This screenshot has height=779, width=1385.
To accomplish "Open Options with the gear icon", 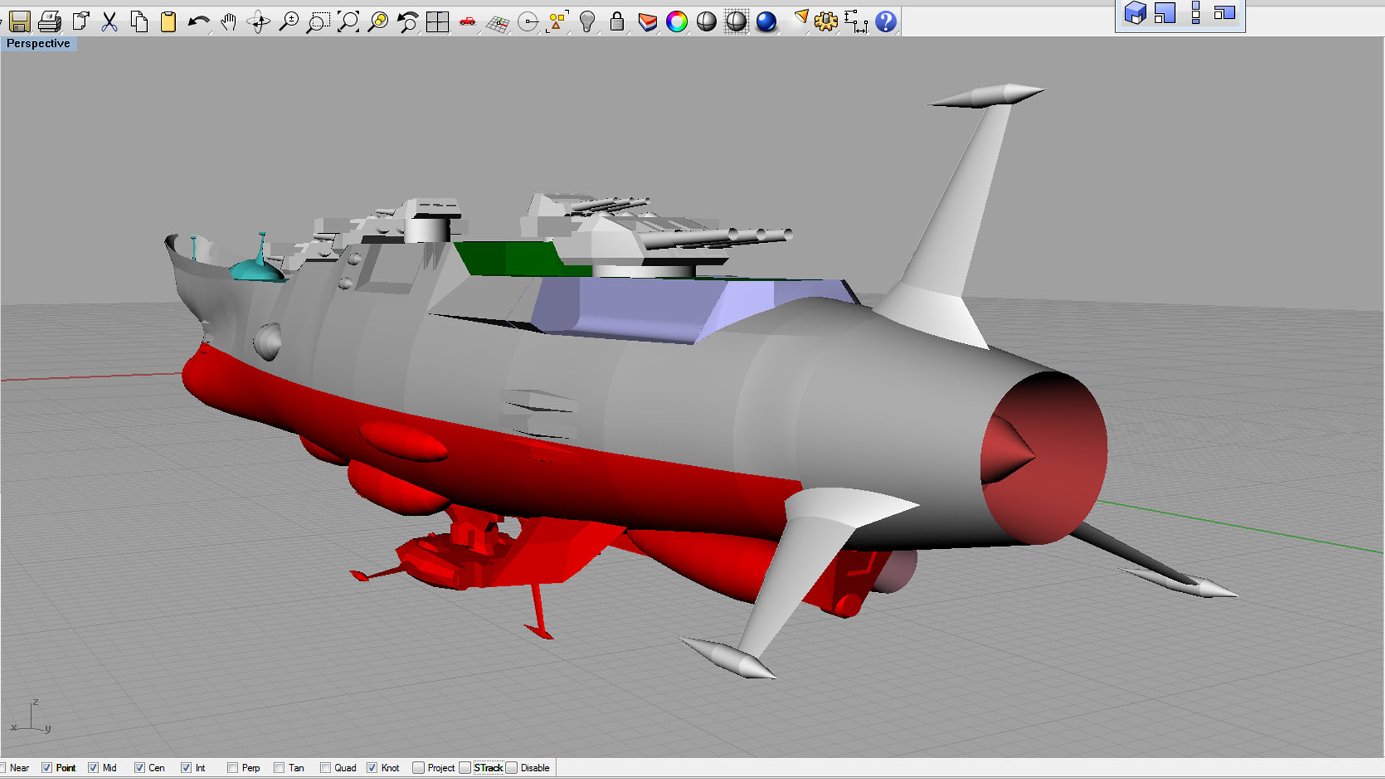I will click(x=826, y=22).
